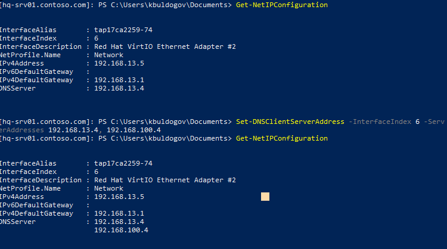Click the first Red Hat VirtIO Ethernet Adapter description
Screen dimensions: 447x249
(165, 46)
